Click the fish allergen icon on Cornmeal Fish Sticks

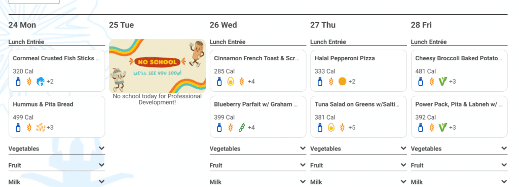click(x=41, y=82)
